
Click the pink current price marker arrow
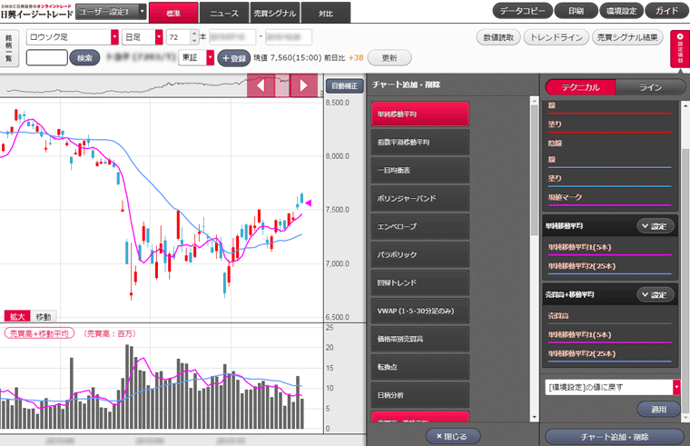tap(308, 203)
